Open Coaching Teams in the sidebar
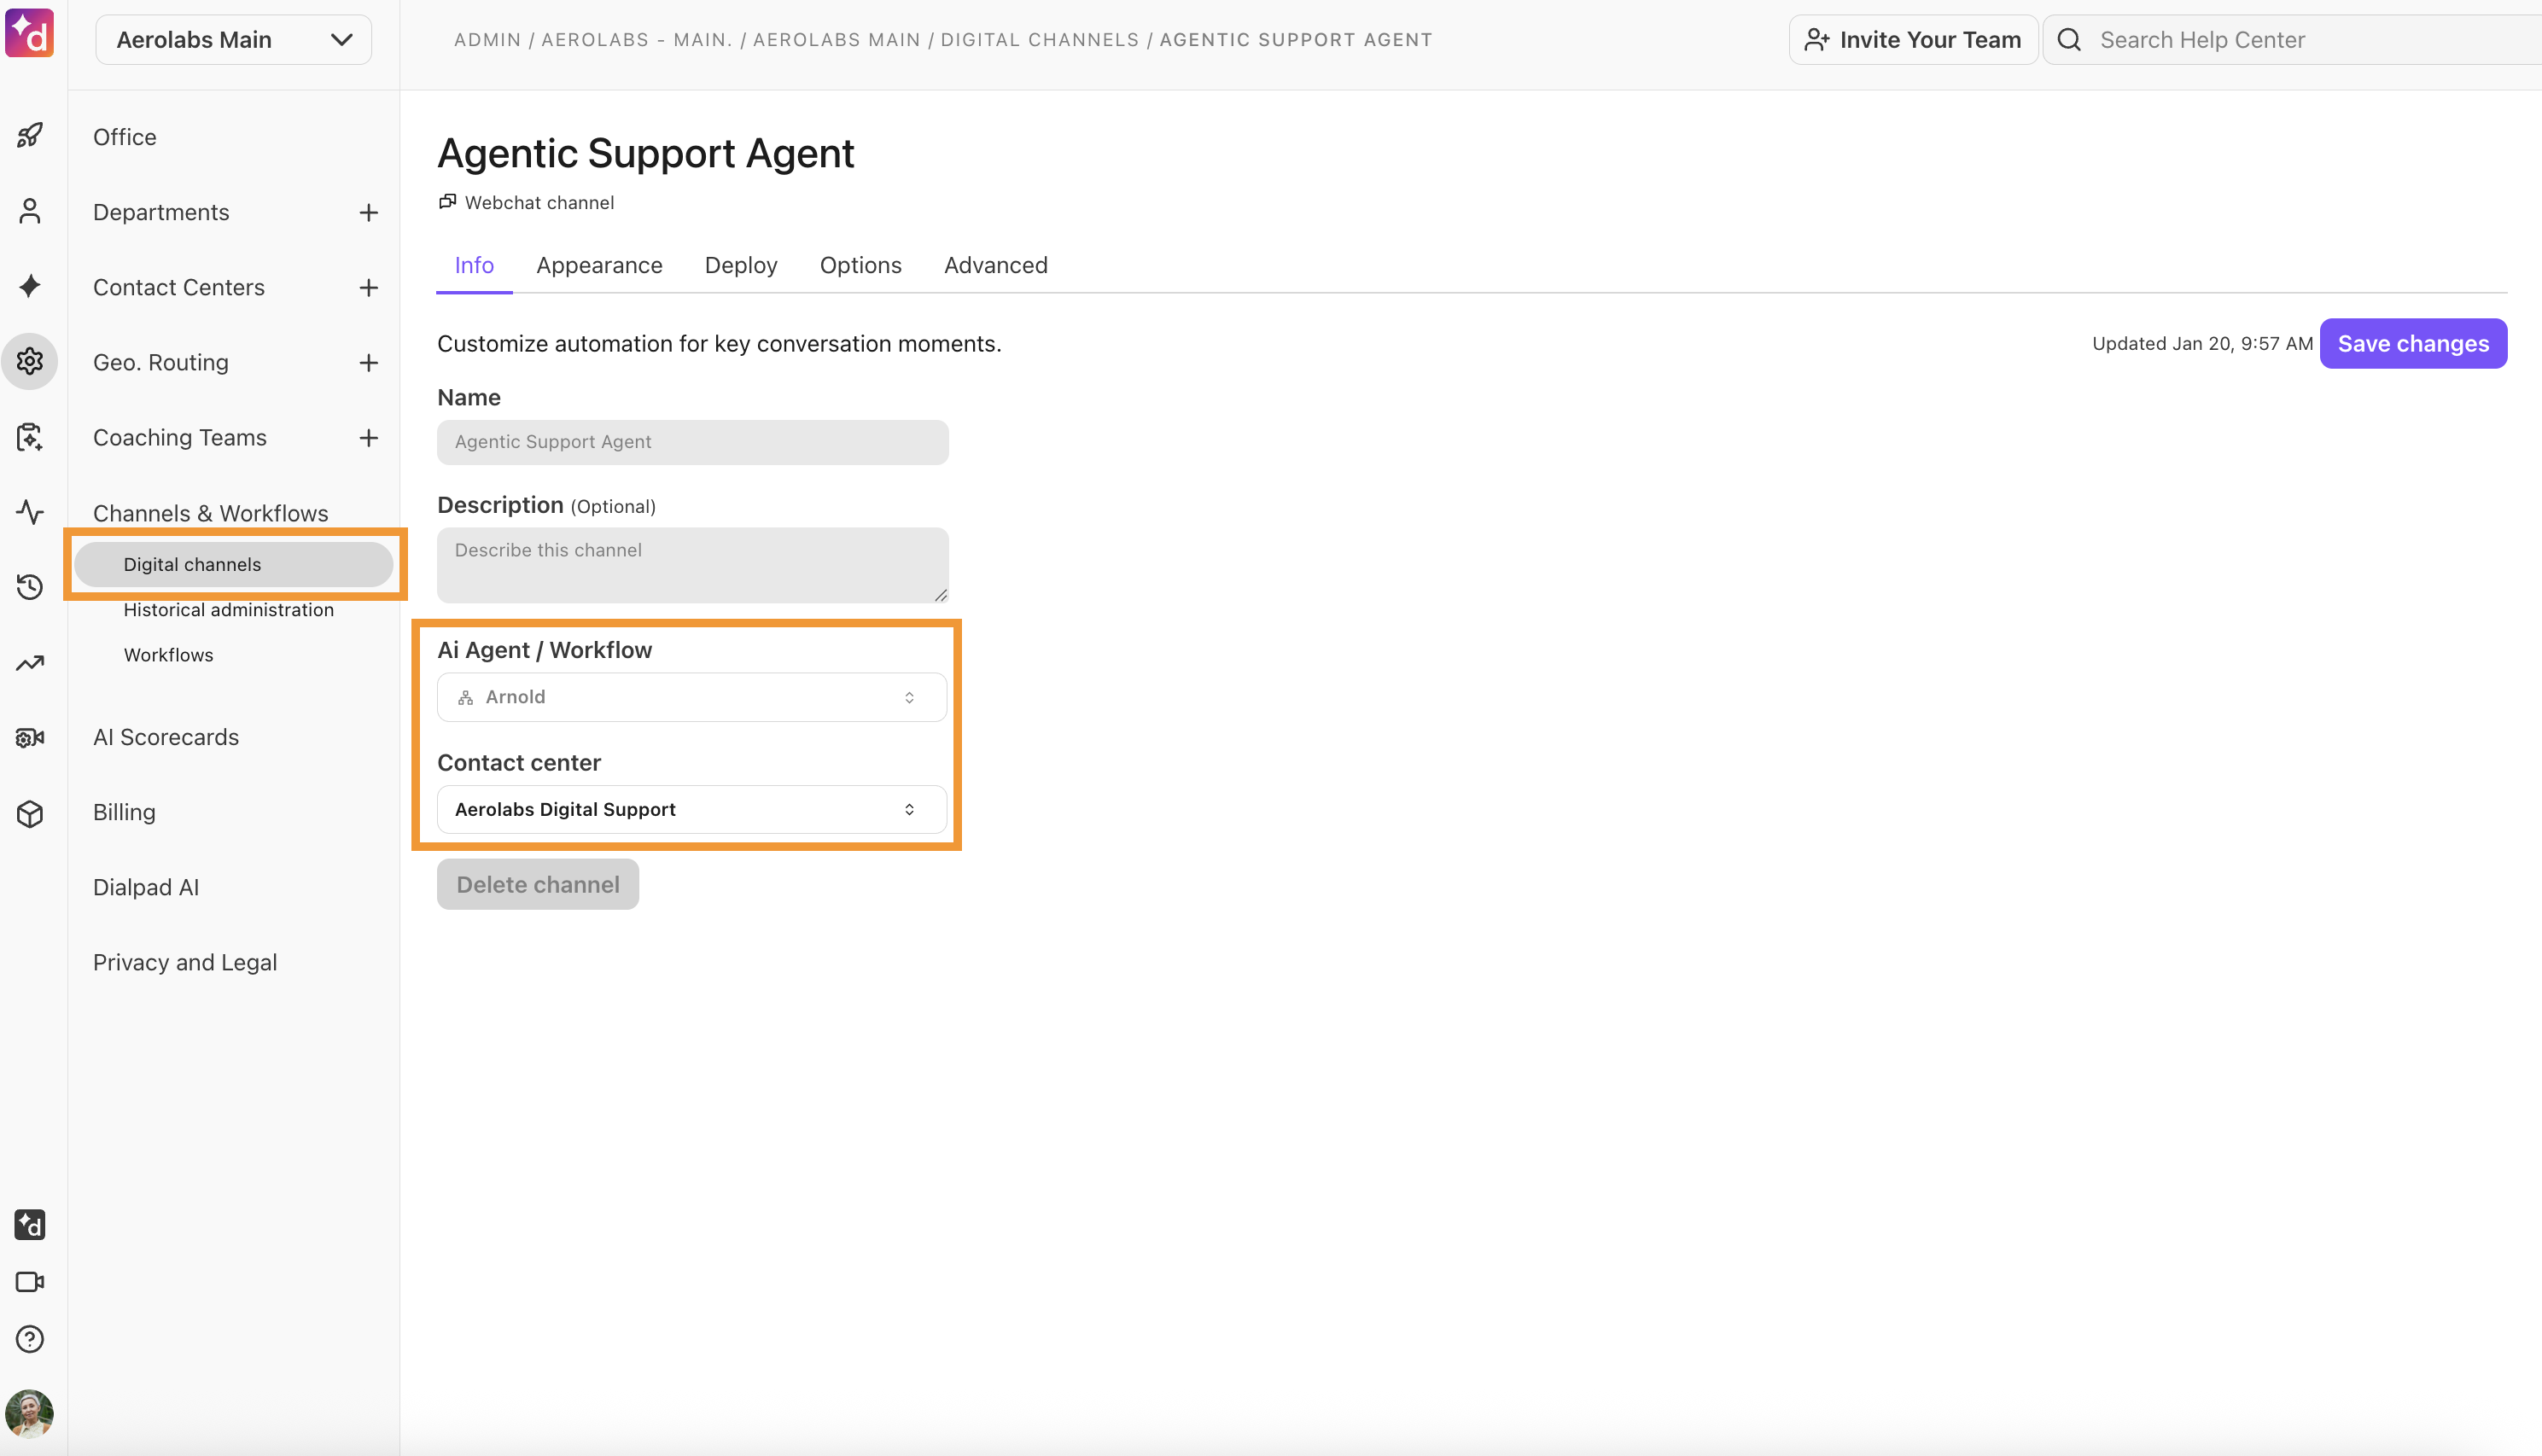Image resolution: width=2542 pixels, height=1456 pixels. pos(180,437)
